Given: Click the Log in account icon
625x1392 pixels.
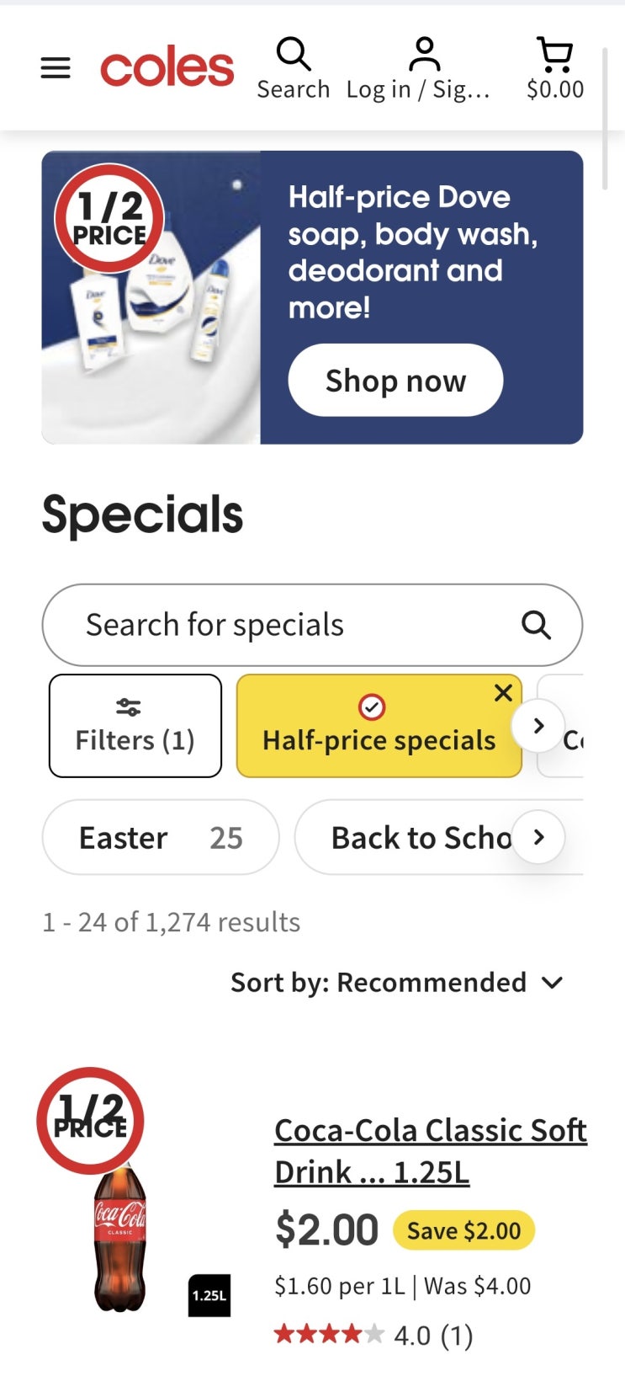Looking at the screenshot, I should pyautogui.click(x=423, y=68).
